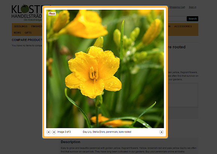
Task: Click the enlarged Day Lily photo
Action: (x=105, y=69)
